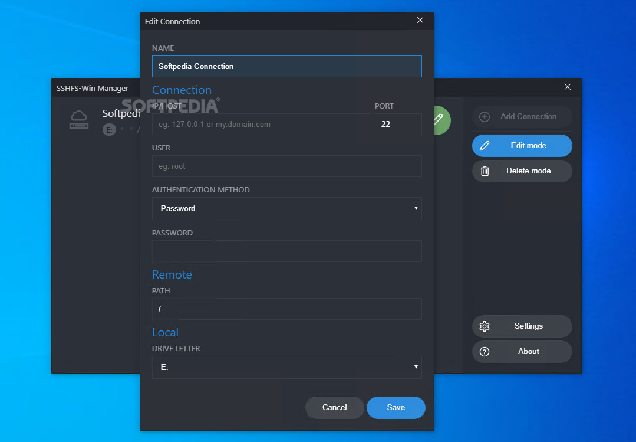This screenshot has height=442, width=636.
Task: Click the IP/Host input field
Action: tap(261, 125)
